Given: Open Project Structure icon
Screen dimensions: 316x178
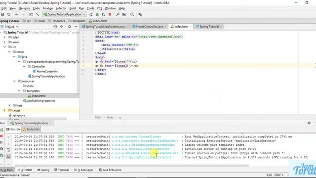Looking at the screenshot, I should click(x=124, y=14).
